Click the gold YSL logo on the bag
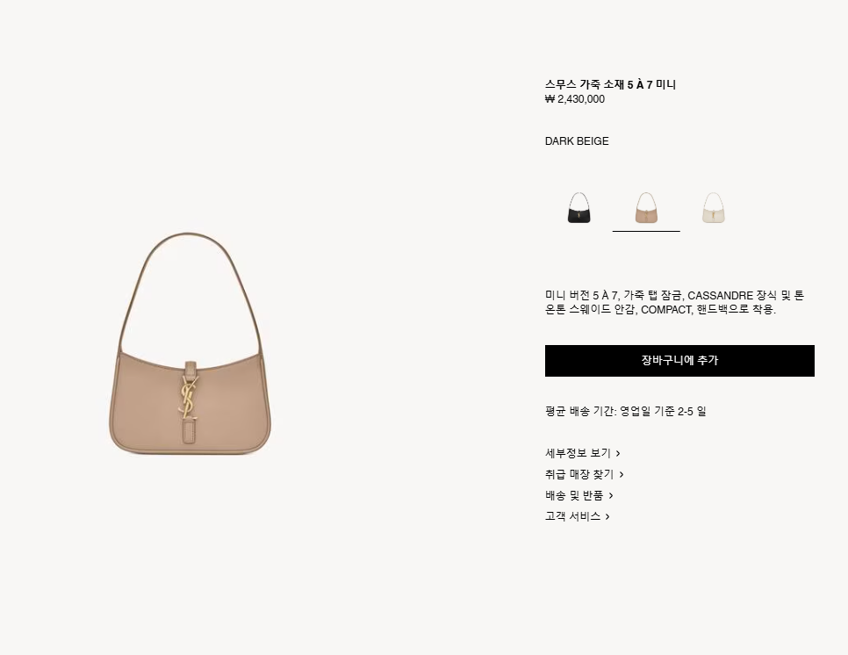The image size is (848, 655). pos(189,399)
